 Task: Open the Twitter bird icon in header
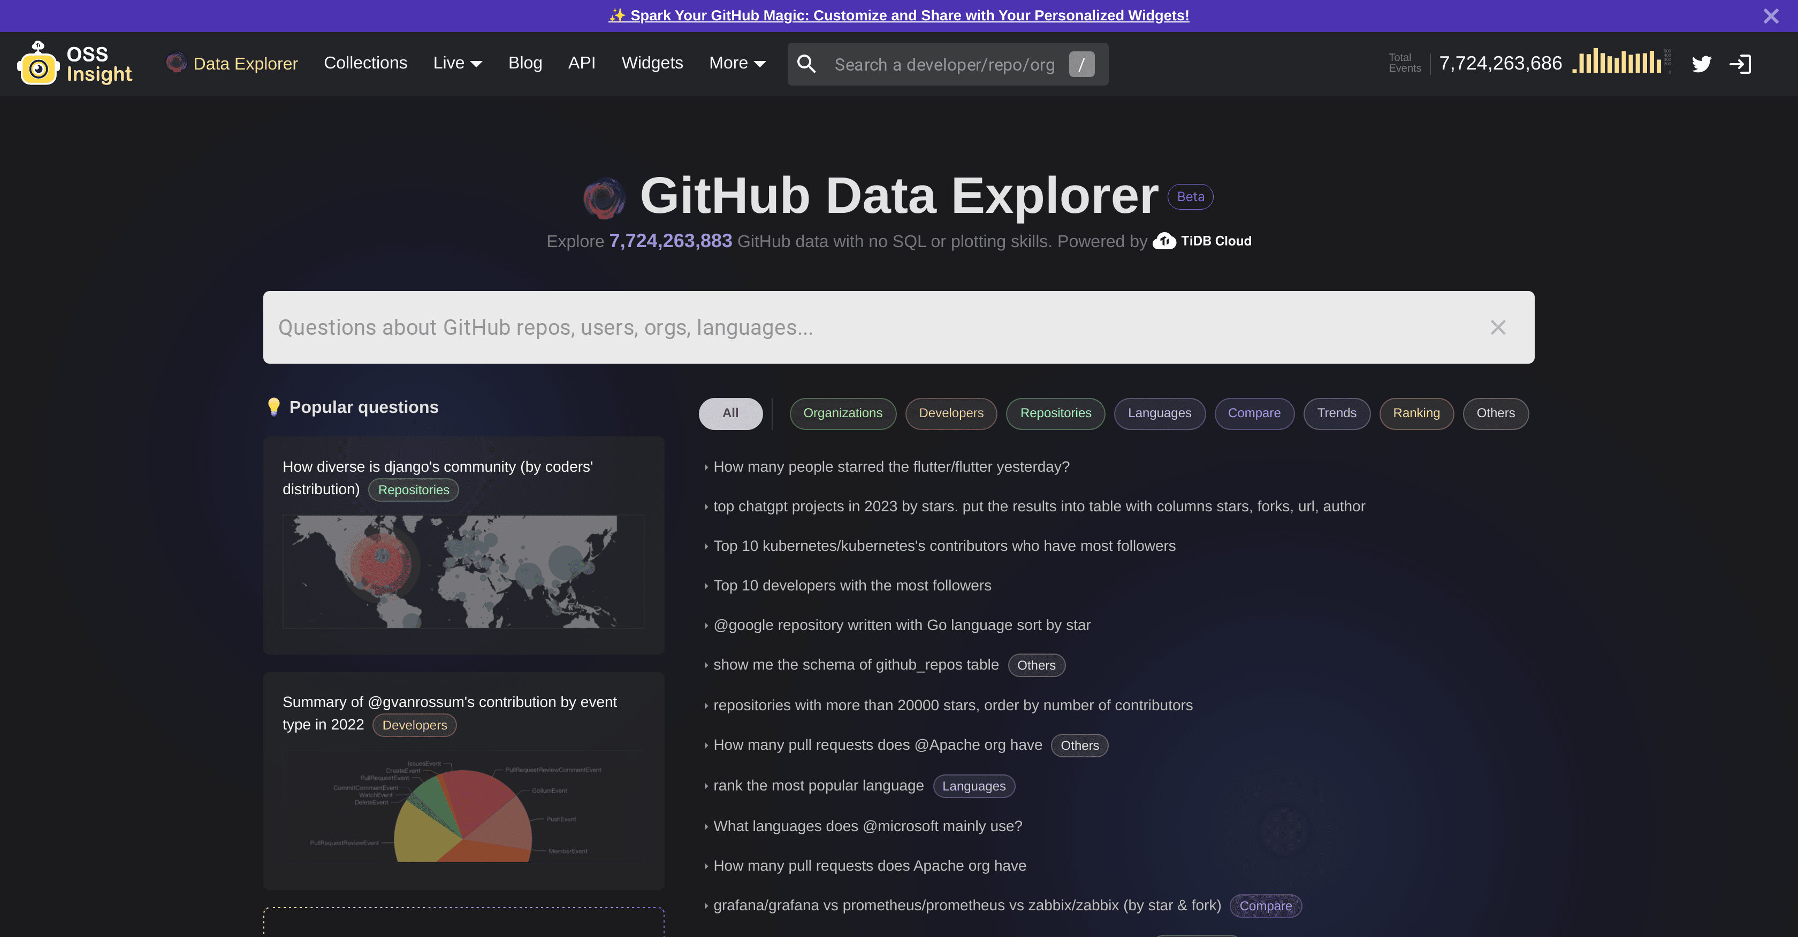click(x=1702, y=64)
